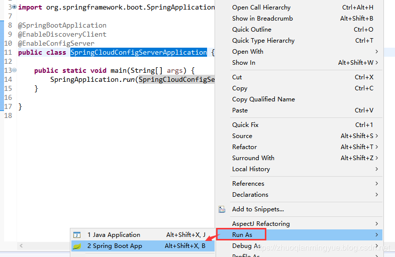The image size is (395, 257).
Task: Open the Debug As submenu
Action: pyautogui.click(x=300, y=246)
